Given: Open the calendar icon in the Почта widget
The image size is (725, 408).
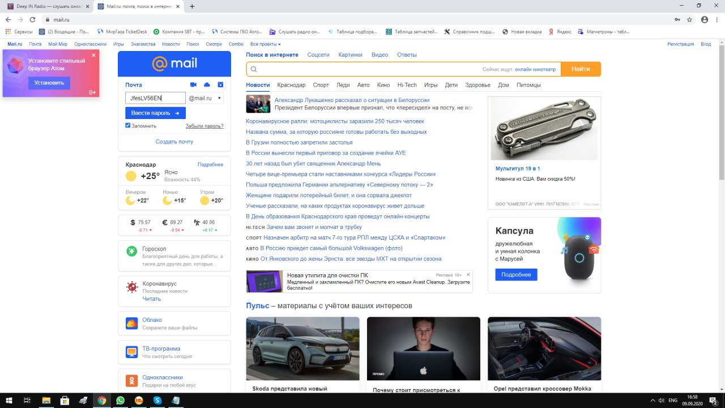Looking at the screenshot, I should pyautogui.click(x=220, y=84).
